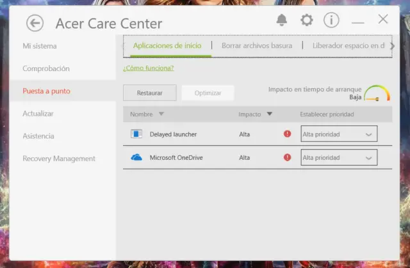
Task: Open priority dropdown for Microsoft OneDrive
Action: tap(339, 157)
